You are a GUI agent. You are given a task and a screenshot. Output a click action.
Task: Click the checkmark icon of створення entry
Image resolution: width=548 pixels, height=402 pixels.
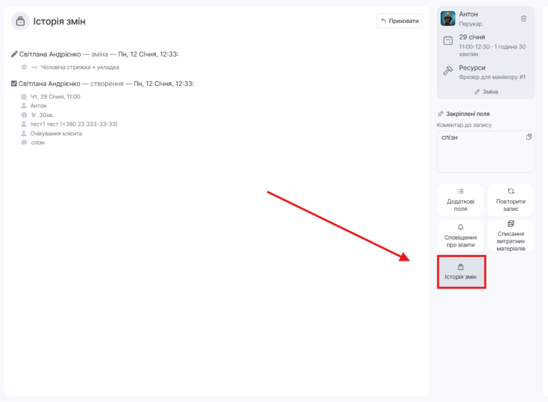(14, 84)
